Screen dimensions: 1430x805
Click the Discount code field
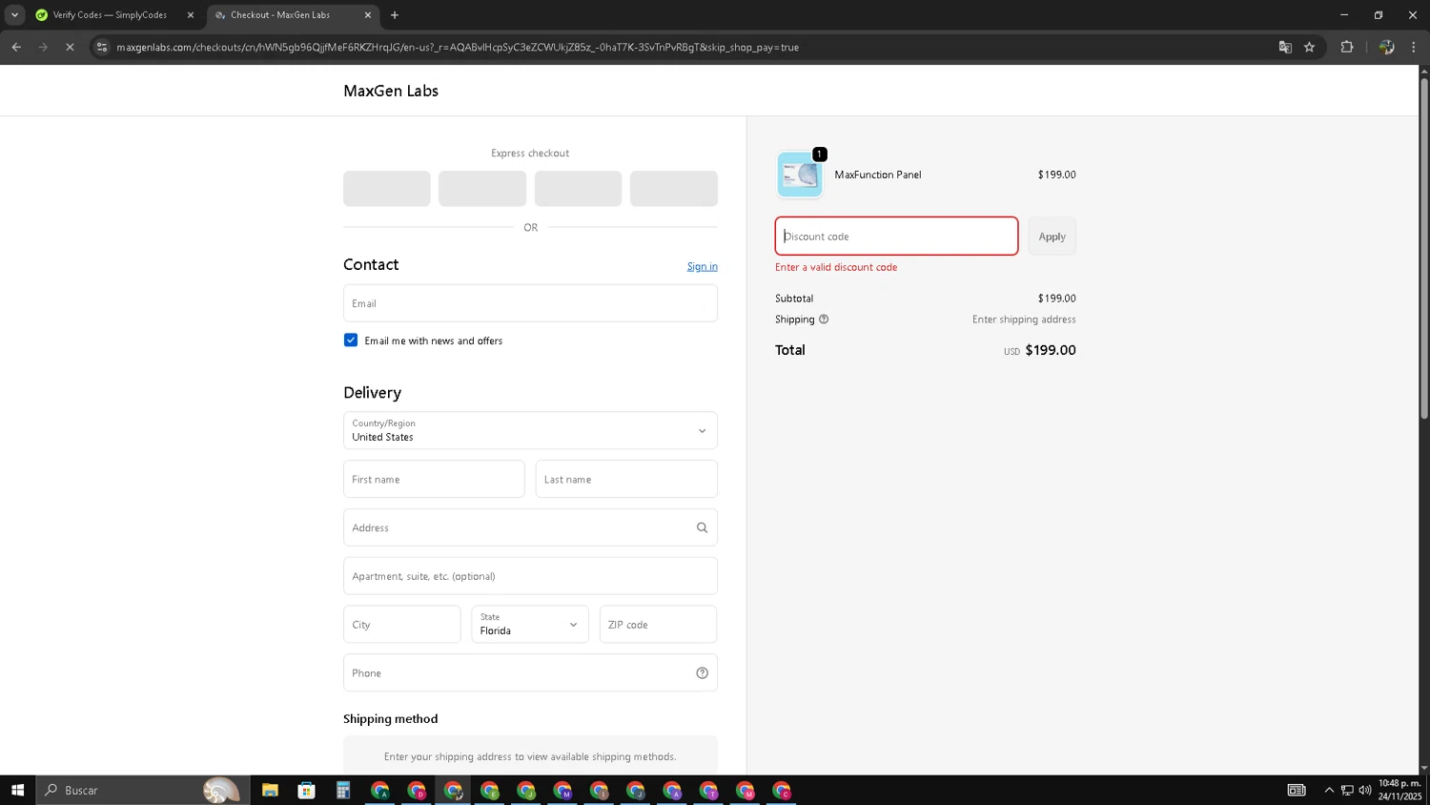896,236
